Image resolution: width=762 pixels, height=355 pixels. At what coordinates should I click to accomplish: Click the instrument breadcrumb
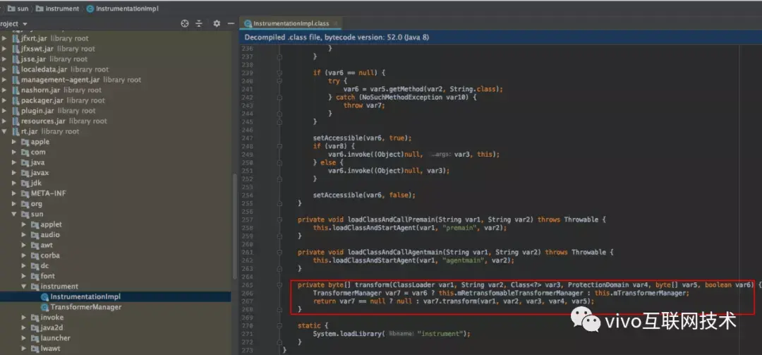pyautogui.click(x=57, y=8)
